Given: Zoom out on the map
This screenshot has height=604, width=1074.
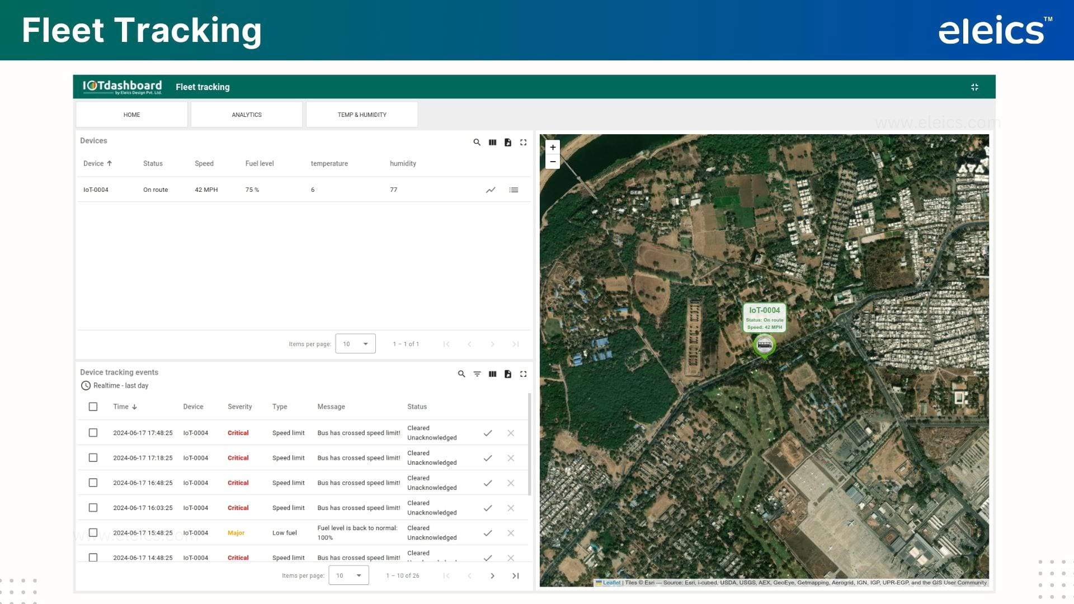Looking at the screenshot, I should (x=553, y=162).
